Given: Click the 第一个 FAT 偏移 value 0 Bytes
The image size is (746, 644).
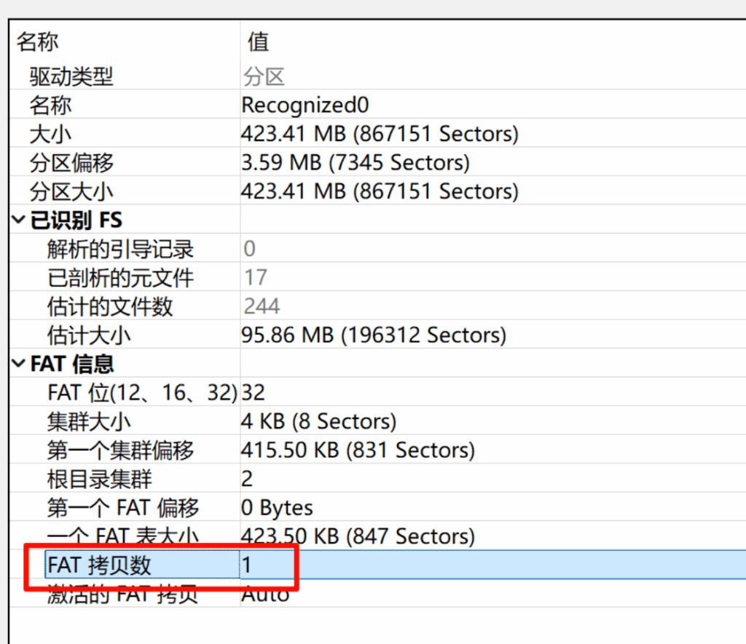Looking at the screenshot, I should [277, 508].
